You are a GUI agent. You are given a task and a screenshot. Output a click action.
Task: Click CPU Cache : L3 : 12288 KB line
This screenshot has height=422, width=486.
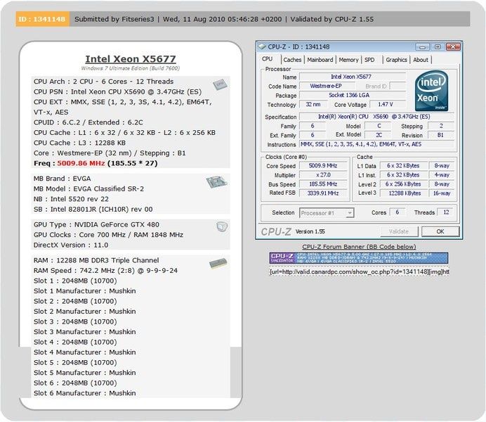coord(79,143)
